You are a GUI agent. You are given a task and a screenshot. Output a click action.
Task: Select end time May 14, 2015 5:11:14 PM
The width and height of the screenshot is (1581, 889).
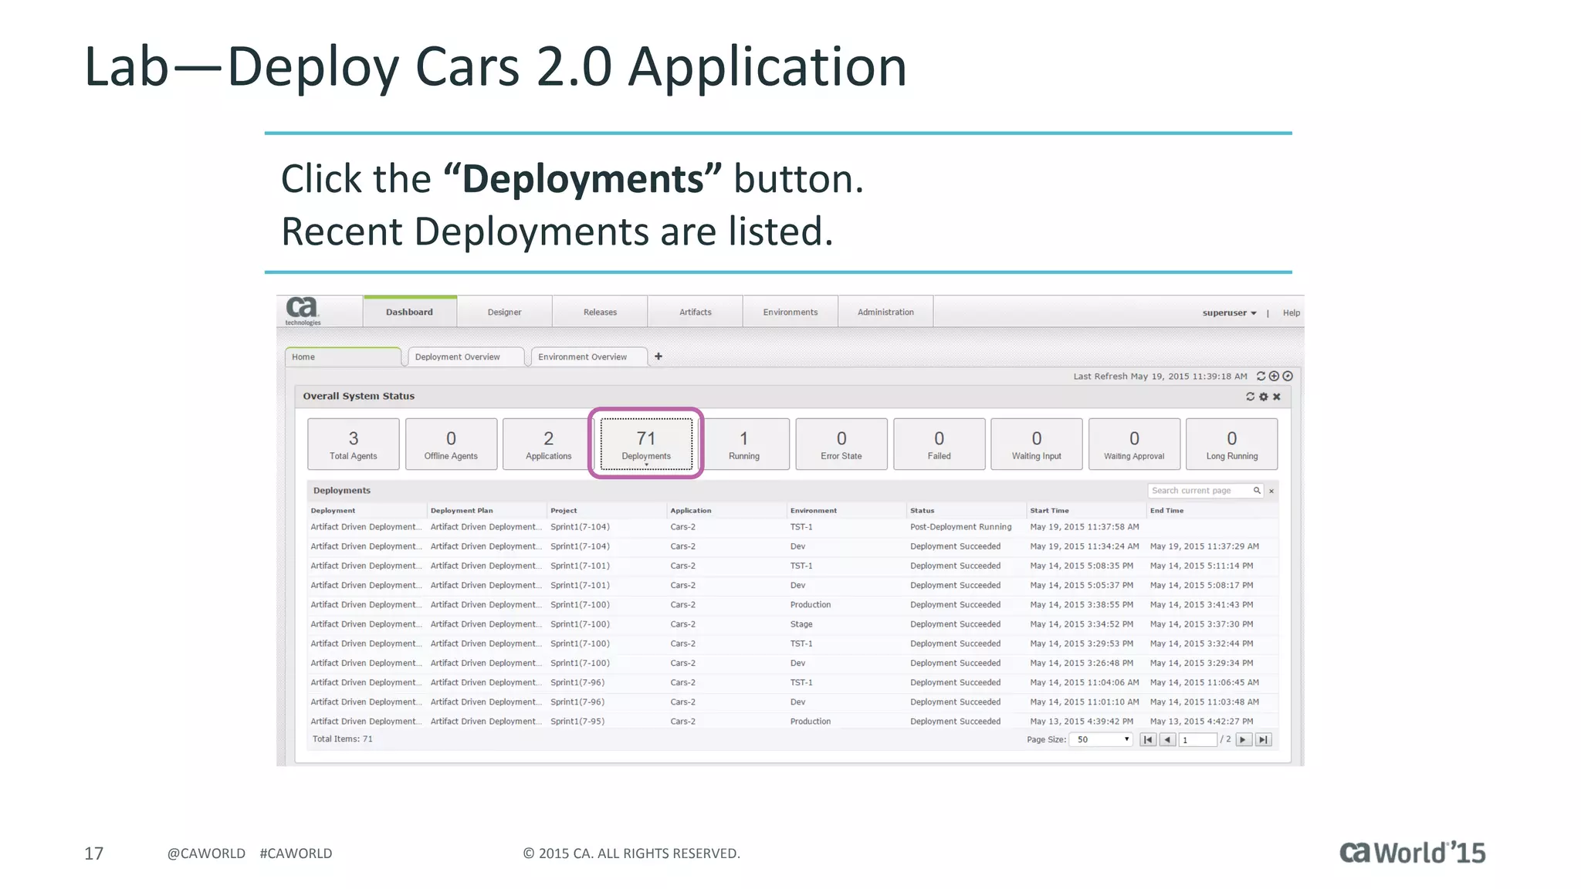tap(1201, 566)
